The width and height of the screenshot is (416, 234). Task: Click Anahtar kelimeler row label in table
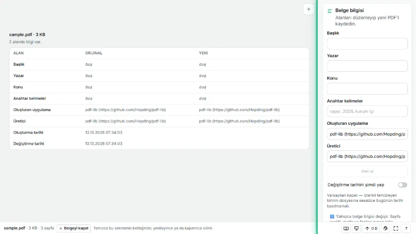(30, 98)
